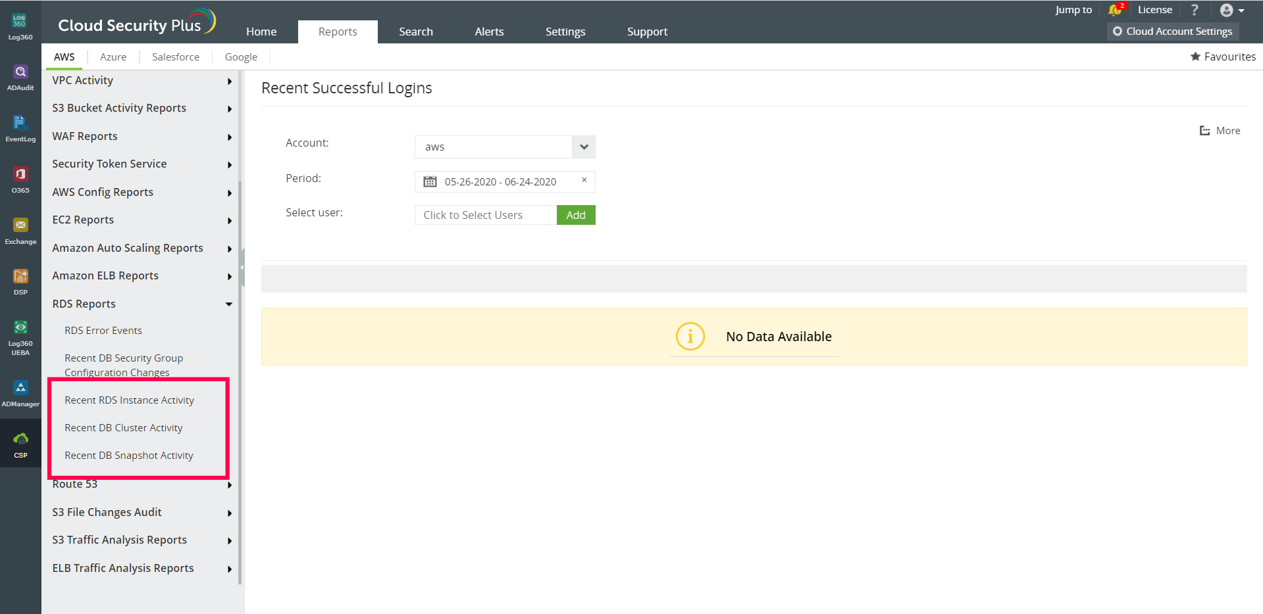Click the sidebar vertical scrollbar
Image resolution: width=1263 pixels, height=614 pixels.
240,383
